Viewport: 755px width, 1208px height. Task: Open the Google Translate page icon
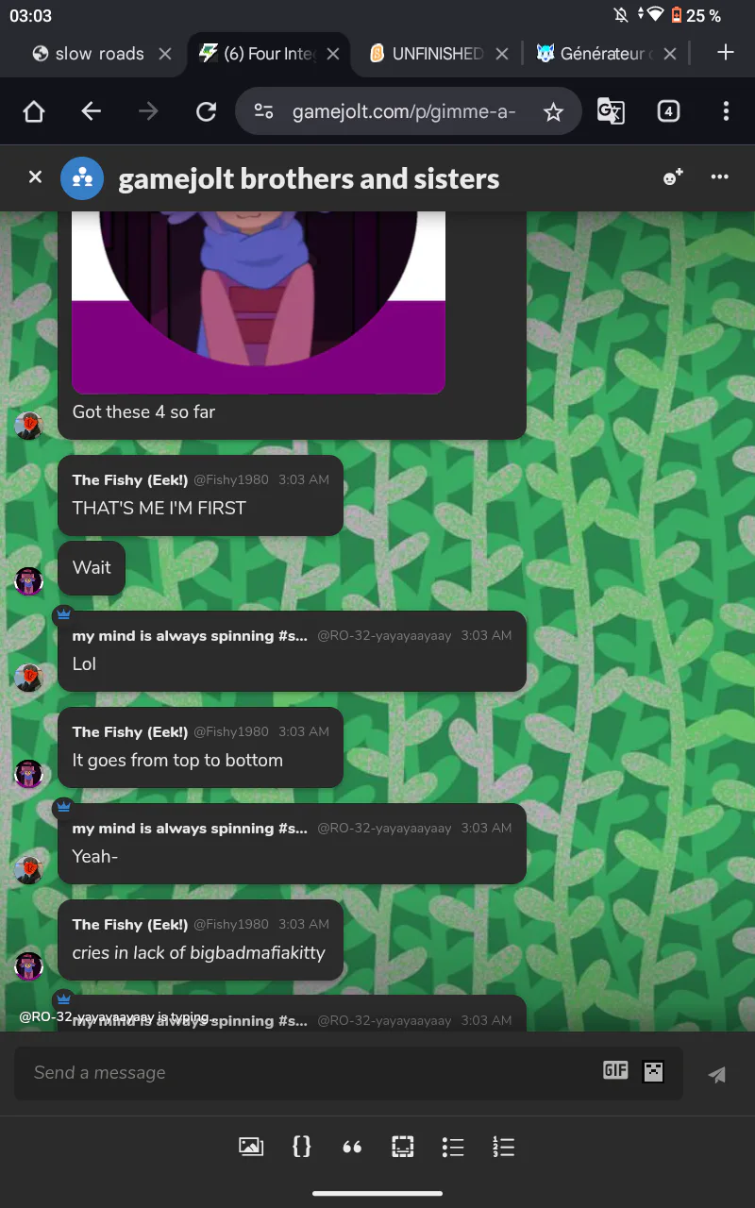pyautogui.click(x=611, y=111)
